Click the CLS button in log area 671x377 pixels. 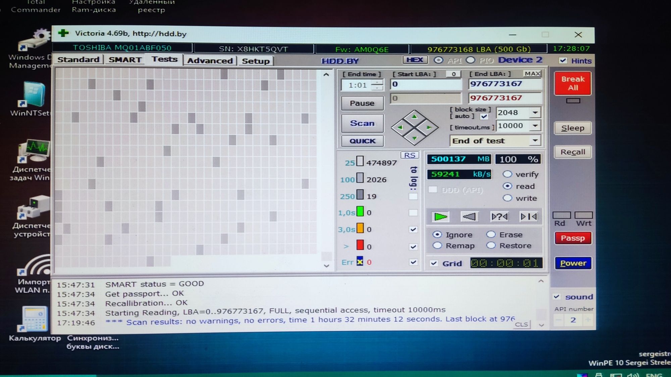[x=521, y=324]
